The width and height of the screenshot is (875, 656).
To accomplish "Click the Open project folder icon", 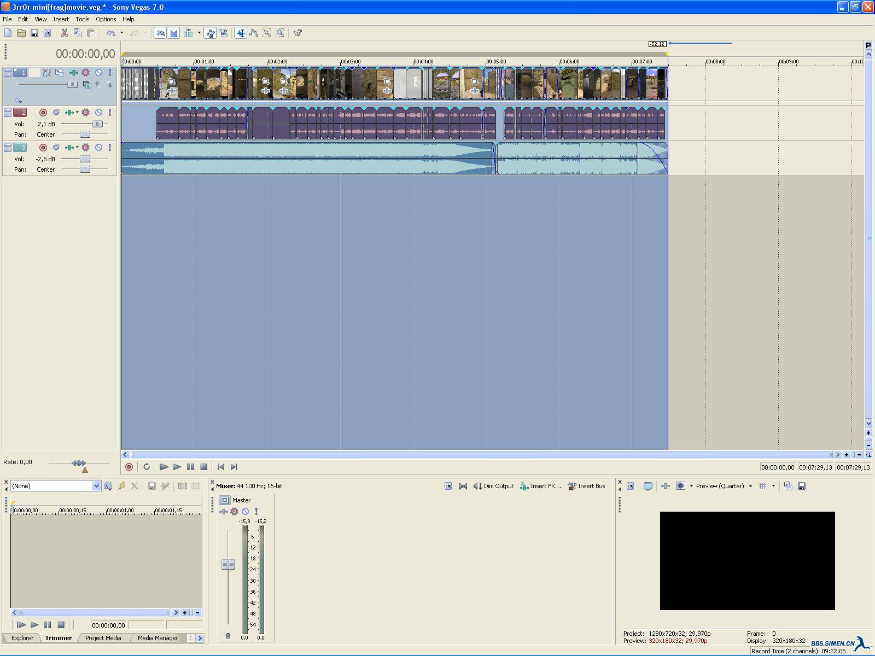I will click(21, 33).
